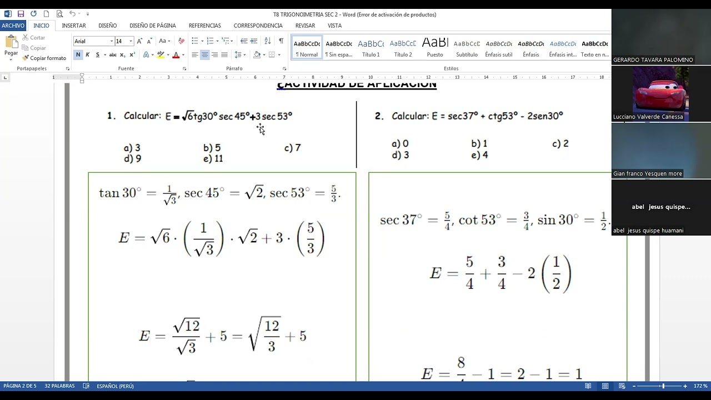This screenshot has height=400, width=711.
Task: Apply bullet list formatting
Action: 195,41
